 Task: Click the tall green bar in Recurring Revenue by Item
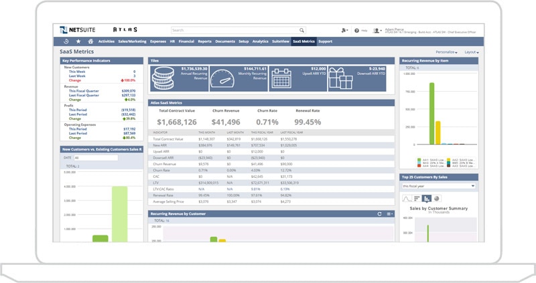tap(431, 113)
